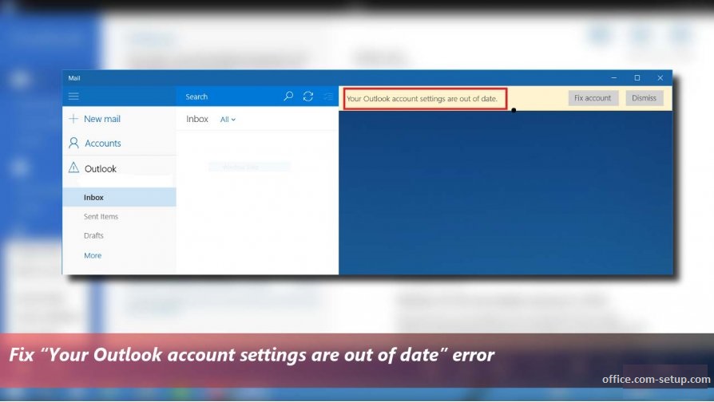The image size is (714, 402).
Task: Click the out of date settings message
Action: click(x=422, y=99)
